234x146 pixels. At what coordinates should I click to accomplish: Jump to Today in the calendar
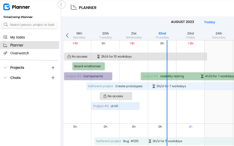pyautogui.click(x=210, y=22)
